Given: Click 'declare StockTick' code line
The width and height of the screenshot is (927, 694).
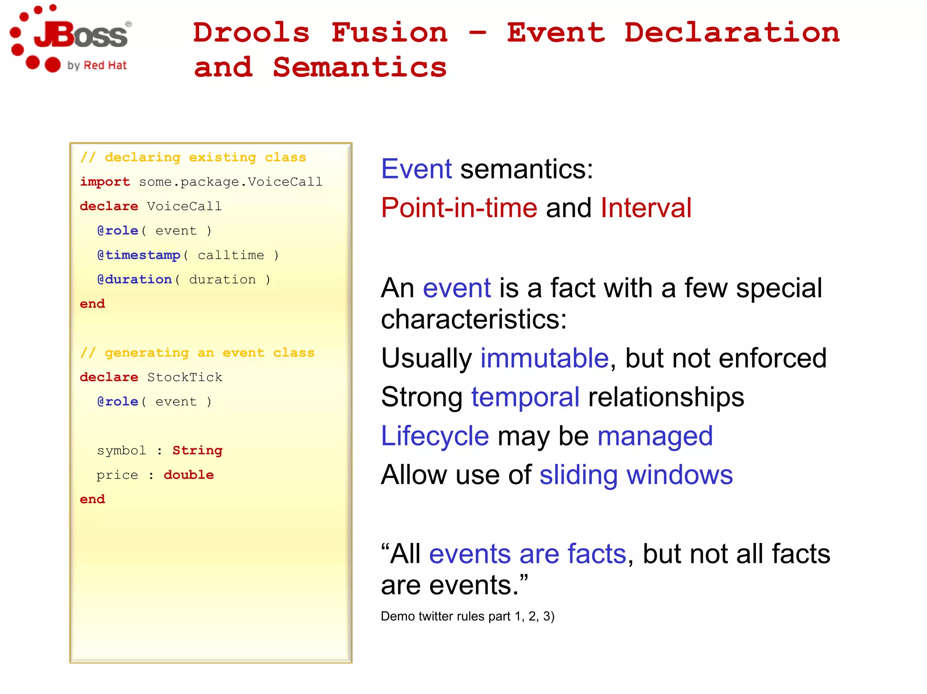Looking at the screenshot, I should click(x=151, y=377).
